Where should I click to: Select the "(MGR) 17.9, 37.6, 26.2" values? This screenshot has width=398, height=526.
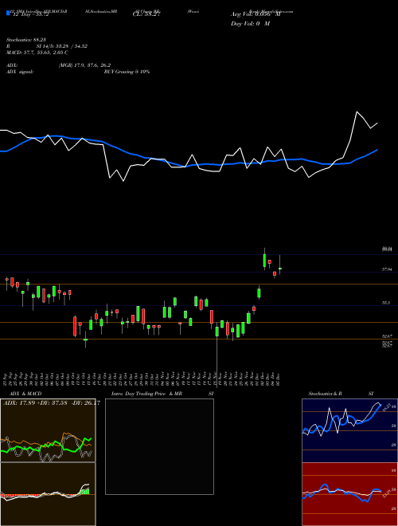(x=84, y=65)
